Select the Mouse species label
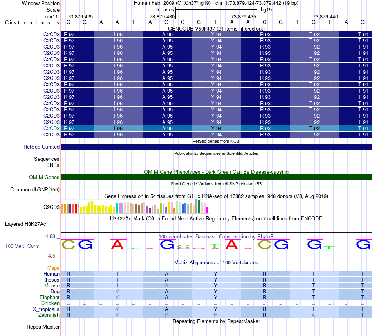 tap(52, 286)
